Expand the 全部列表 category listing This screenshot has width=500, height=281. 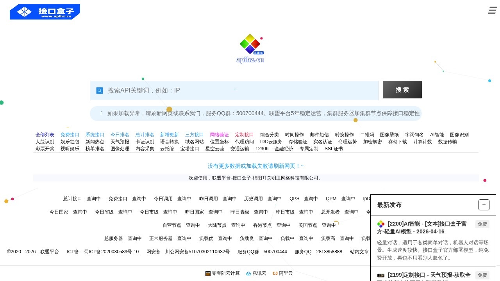(45, 135)
